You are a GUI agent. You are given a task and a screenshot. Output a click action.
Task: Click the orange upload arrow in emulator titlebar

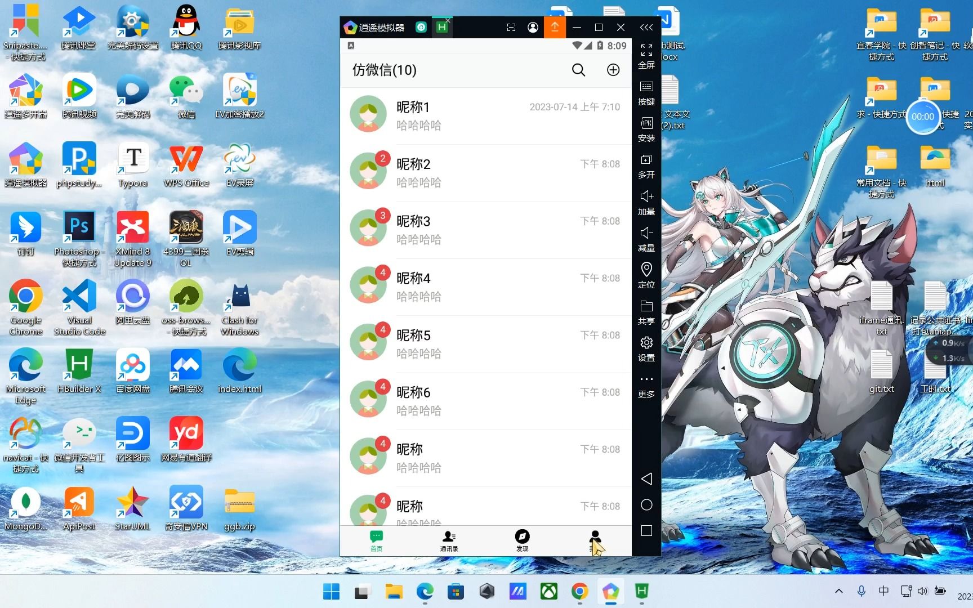[x=554, y=27]
